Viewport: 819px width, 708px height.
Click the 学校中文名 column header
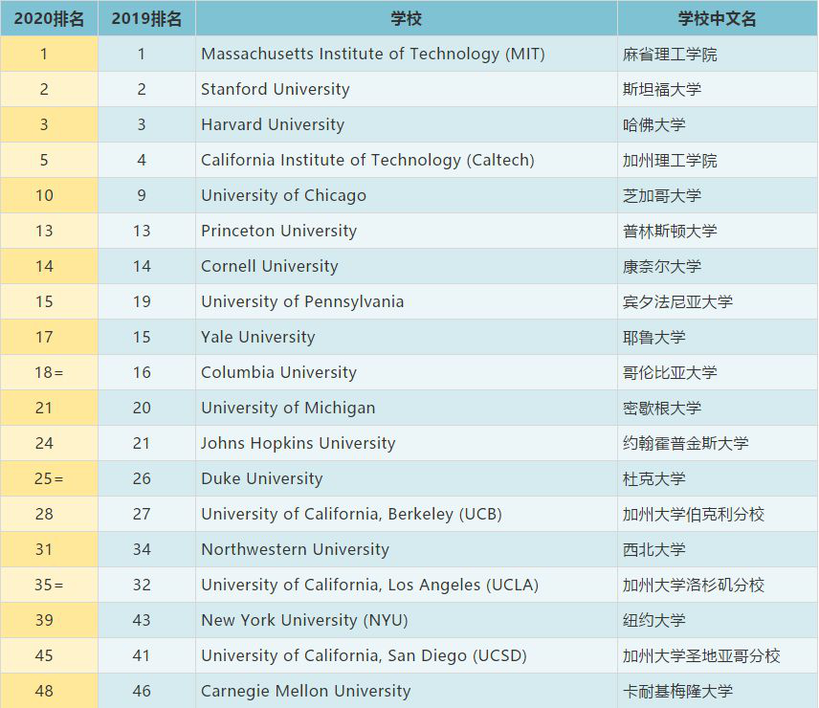(718, 18)
